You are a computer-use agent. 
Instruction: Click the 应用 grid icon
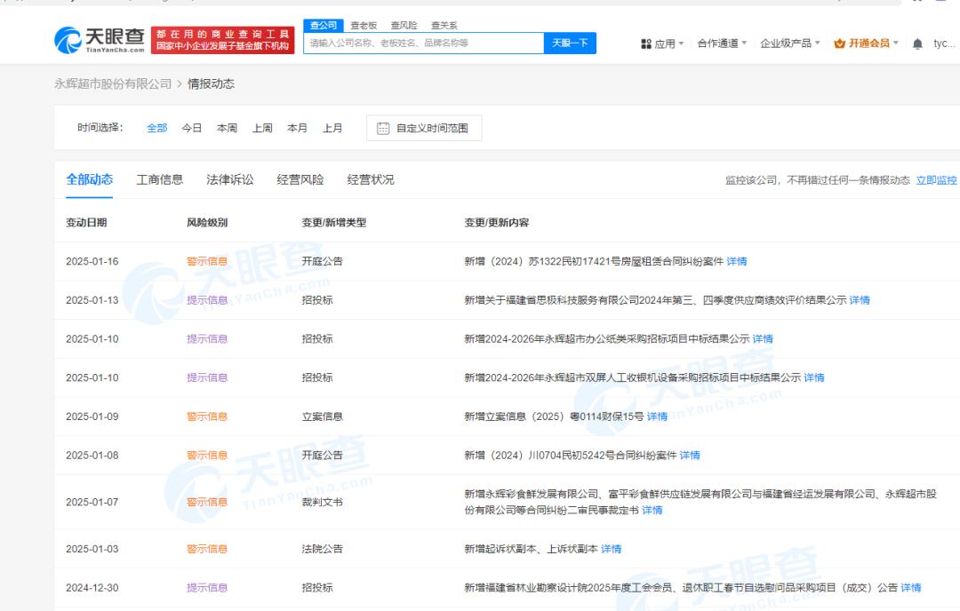(x=646, y=44)
